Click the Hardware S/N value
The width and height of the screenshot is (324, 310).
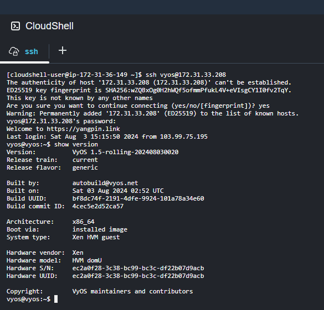[x=138, y=268]
